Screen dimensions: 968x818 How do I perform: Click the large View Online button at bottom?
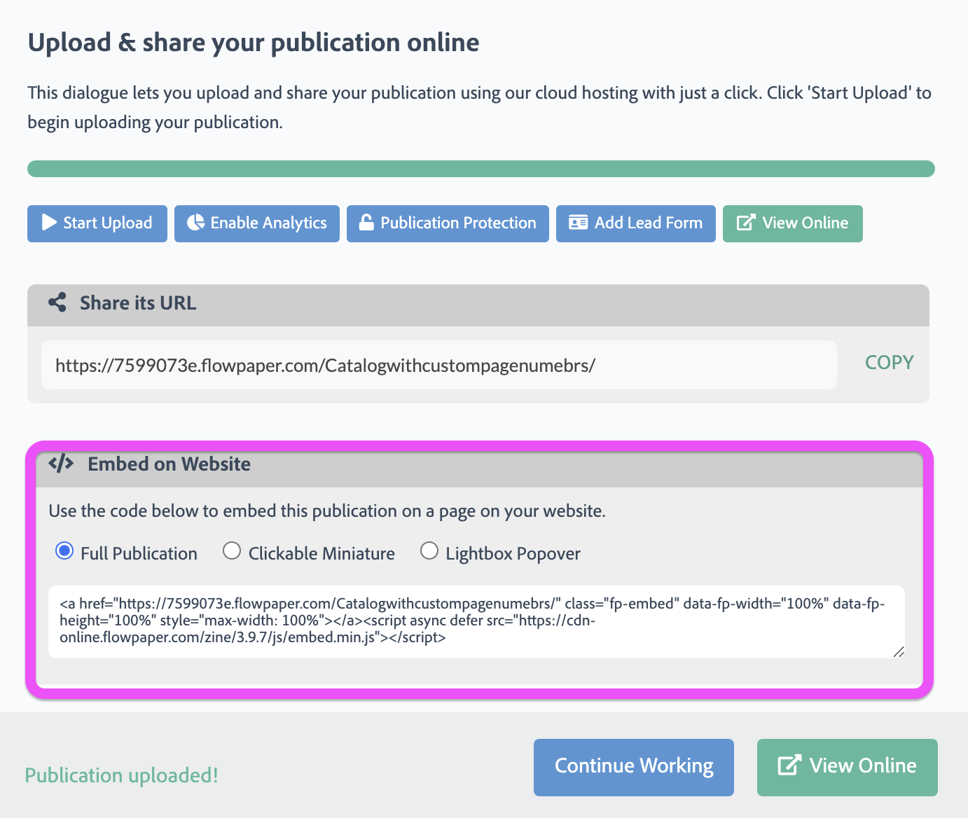click(x=848, y=768)
